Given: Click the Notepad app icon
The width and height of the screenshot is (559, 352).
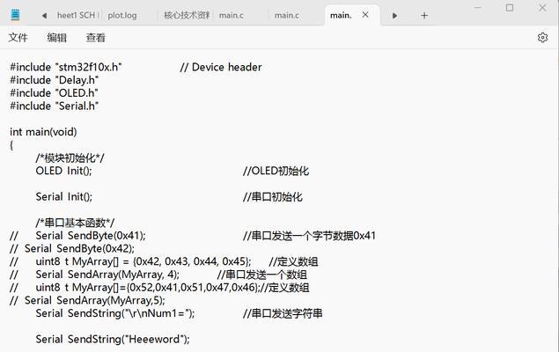Looking at the screenshot, I should click(15, 15).
